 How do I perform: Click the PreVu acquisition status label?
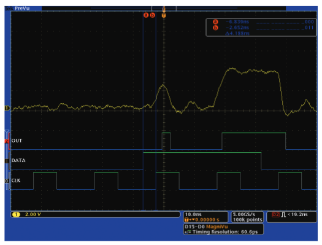pos(22,9)
